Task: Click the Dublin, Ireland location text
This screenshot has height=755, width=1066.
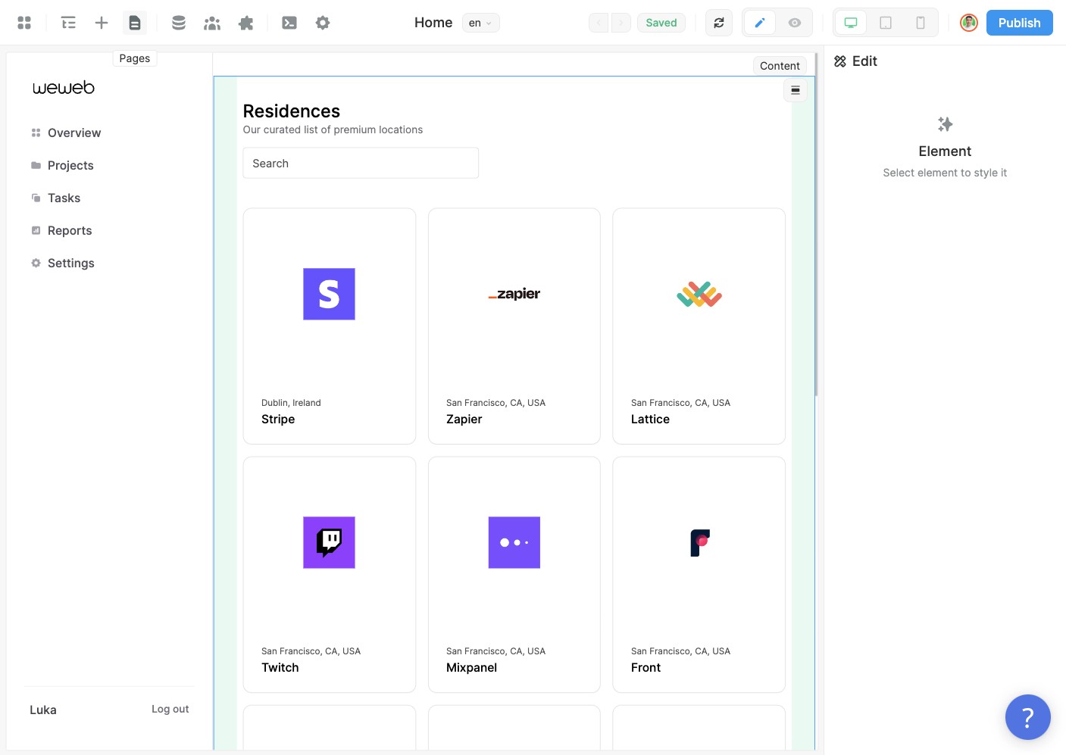Action: click(291, 403)
